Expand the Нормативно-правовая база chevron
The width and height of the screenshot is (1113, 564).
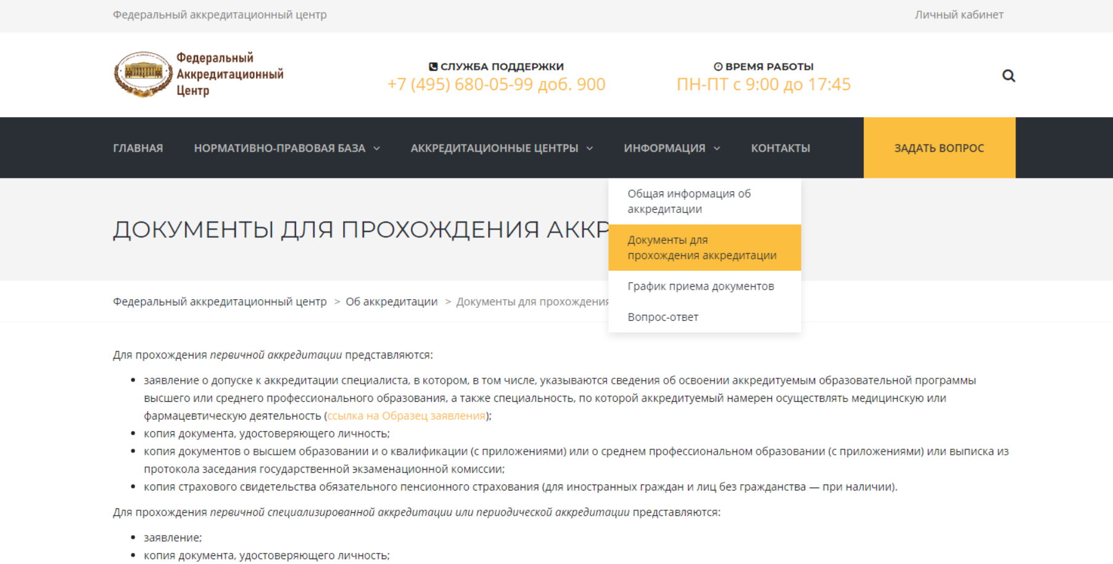point(376,148)
